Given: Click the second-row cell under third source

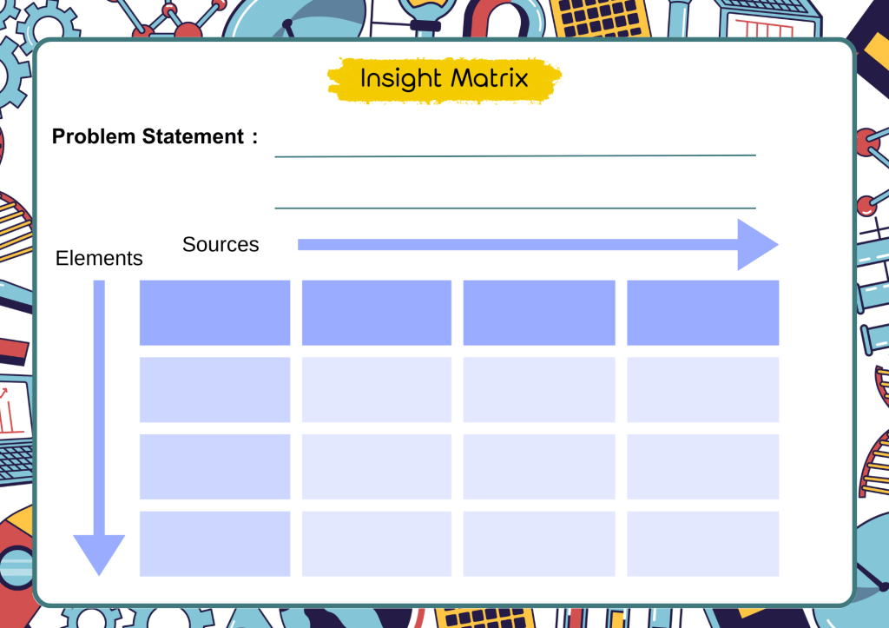Looking at the screenshot, I should tap(539, 466).
